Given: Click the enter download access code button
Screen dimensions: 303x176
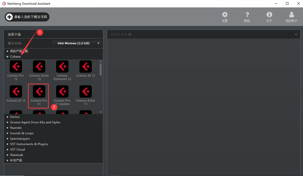Looking at the screenshot, I should coord(27,17).
